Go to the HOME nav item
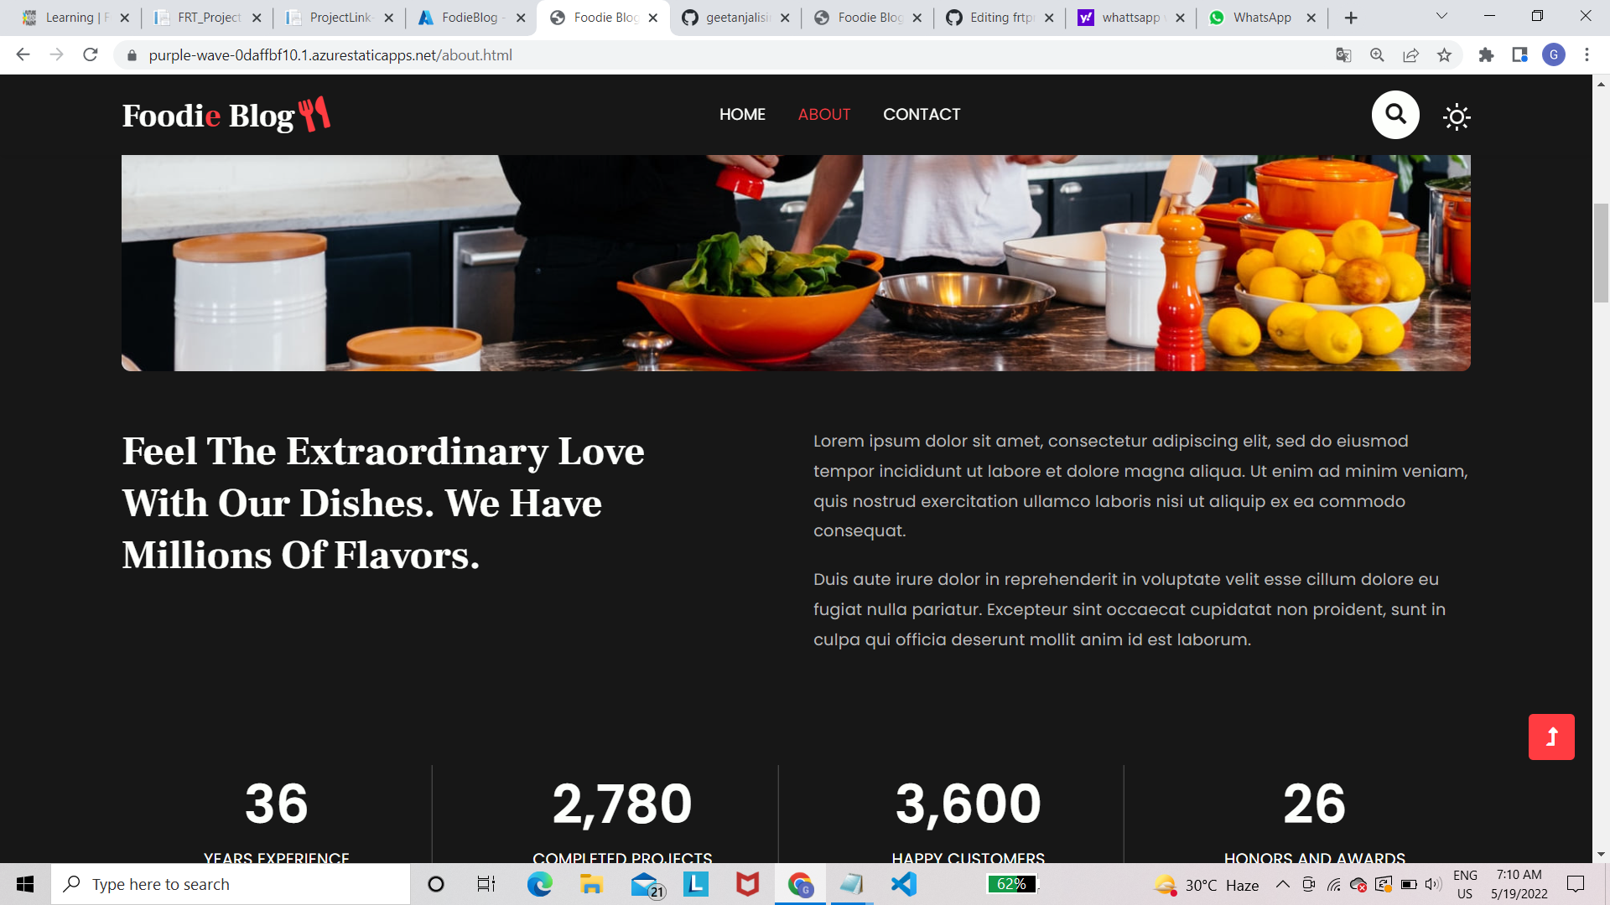Screen dimensions: 1610x905 [x=742, y=115]
